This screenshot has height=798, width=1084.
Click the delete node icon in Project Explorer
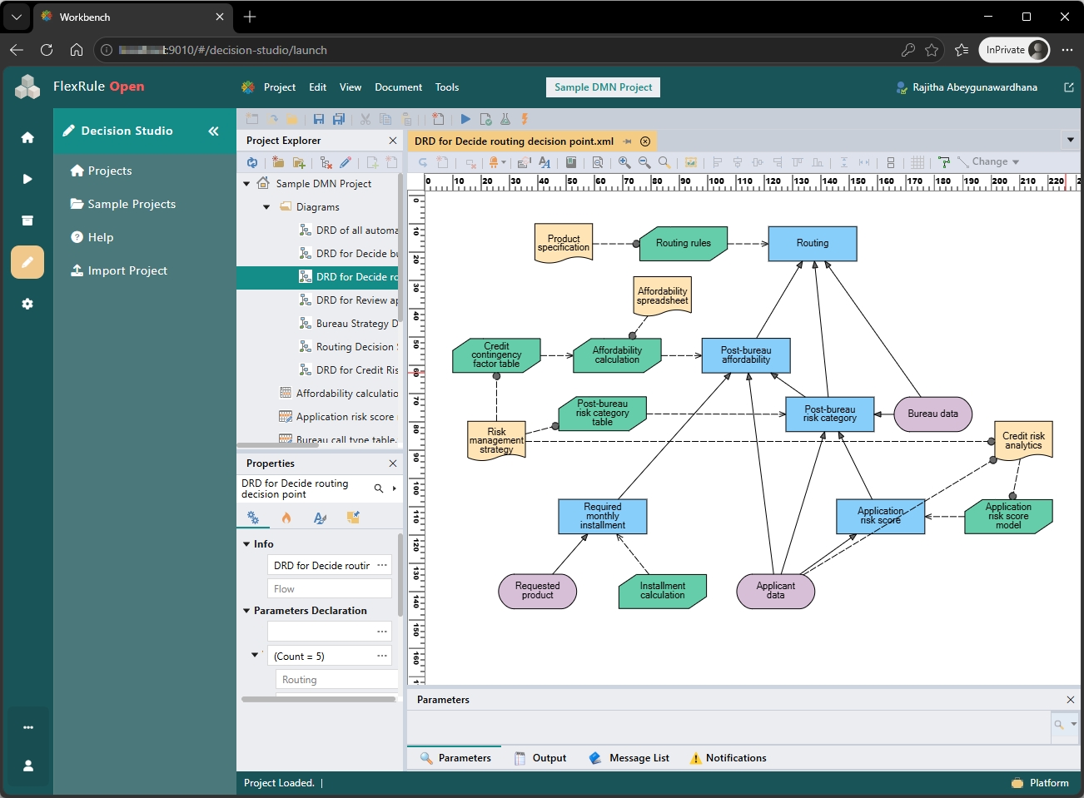pos(326,162)
